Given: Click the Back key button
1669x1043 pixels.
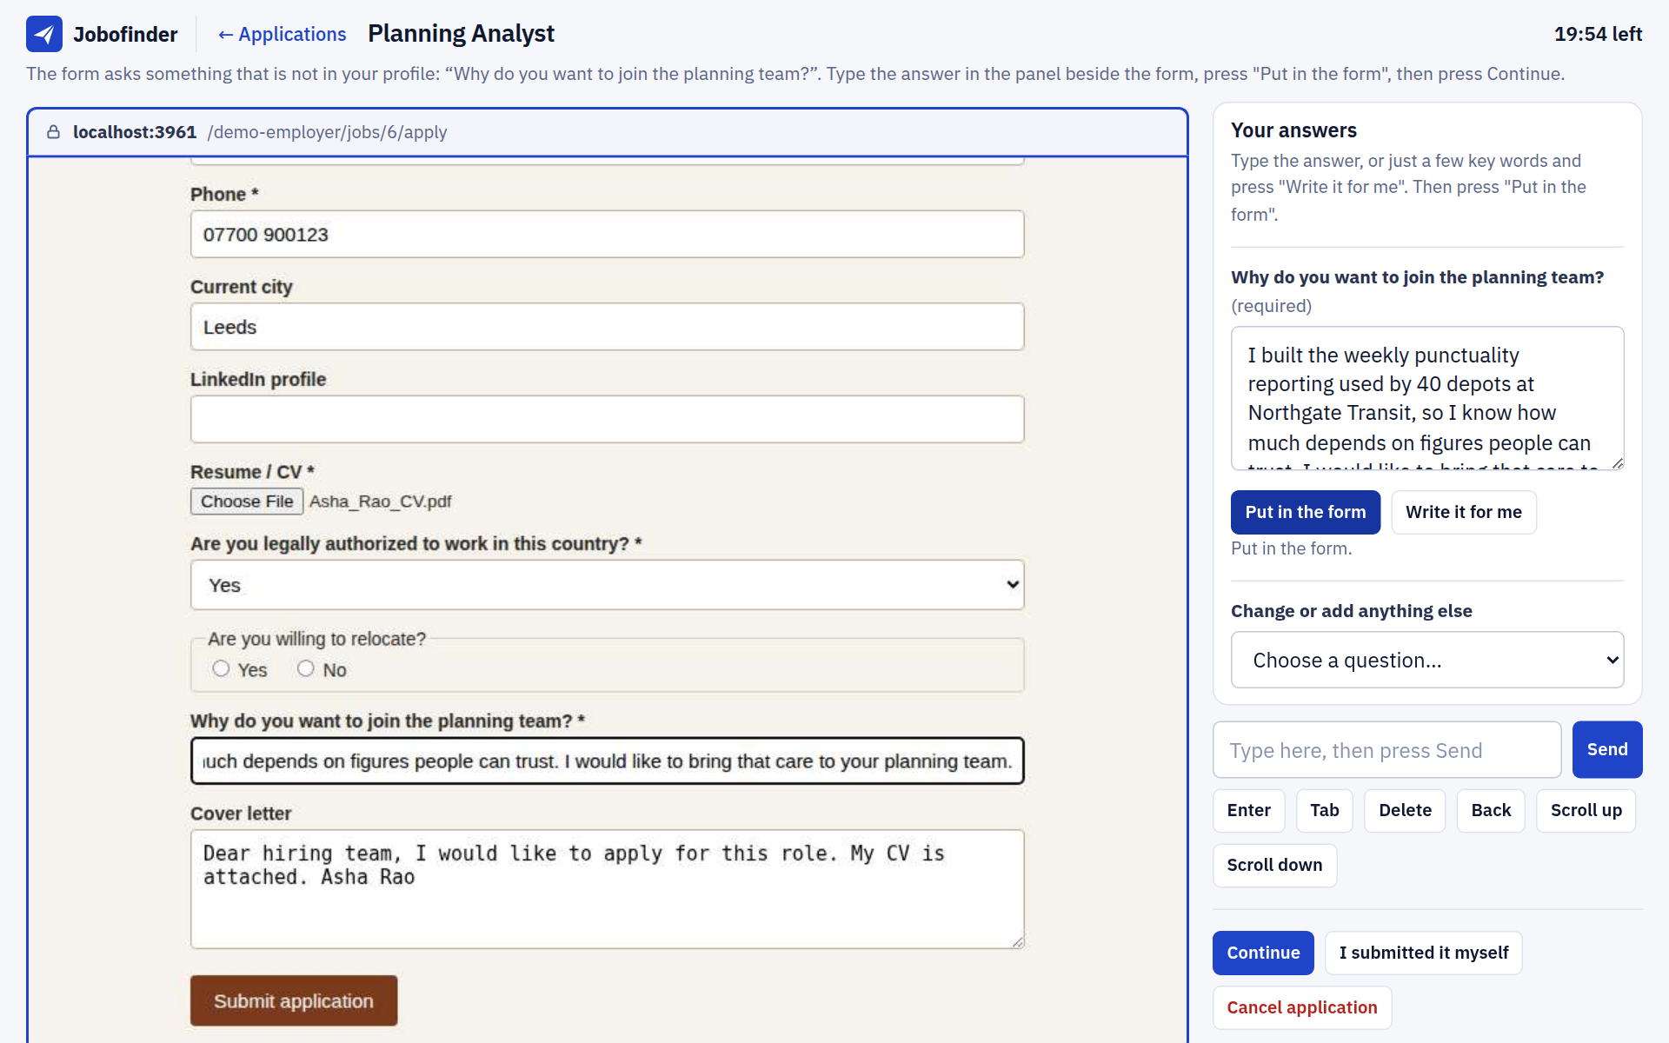Looking at the screenshot, I should (x=1491, y=810).
